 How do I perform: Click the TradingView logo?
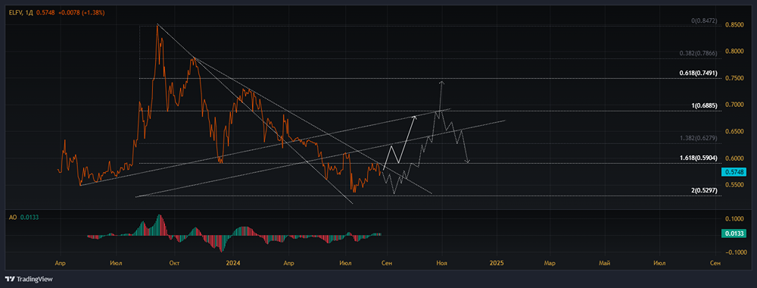(29, 280)
